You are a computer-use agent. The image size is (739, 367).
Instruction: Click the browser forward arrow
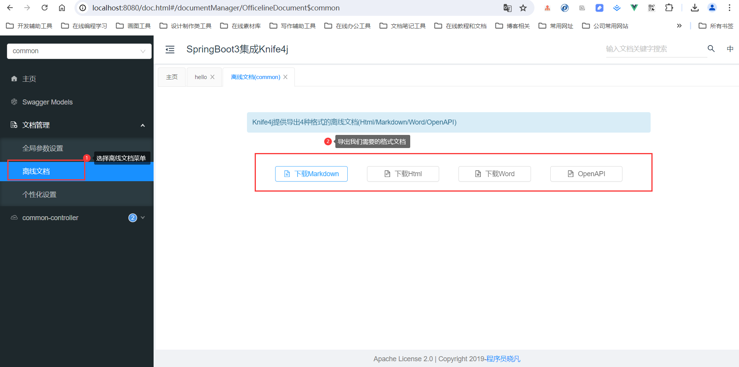click(27, 8)
